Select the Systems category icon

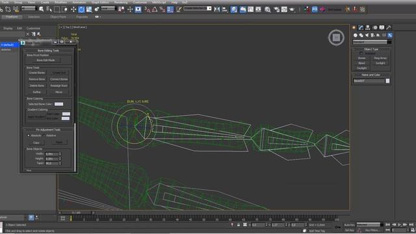click(390, 35)
